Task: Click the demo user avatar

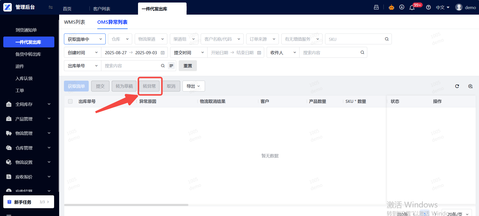Action: (459, 7)
